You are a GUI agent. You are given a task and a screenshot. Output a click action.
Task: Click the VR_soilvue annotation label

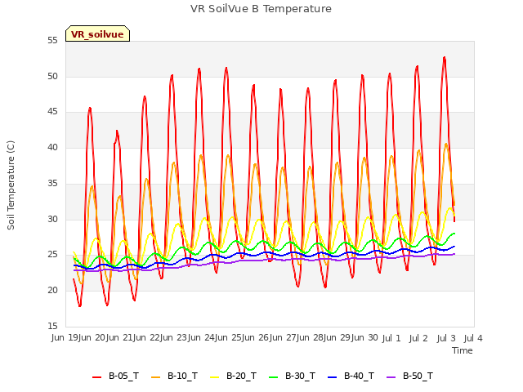97,34
